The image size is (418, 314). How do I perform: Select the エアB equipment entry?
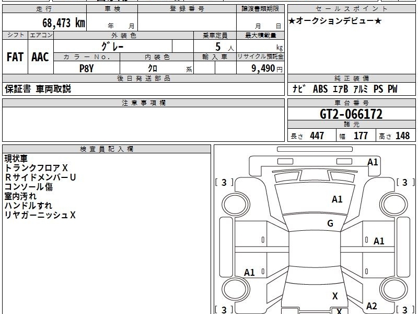coord(341,89)
